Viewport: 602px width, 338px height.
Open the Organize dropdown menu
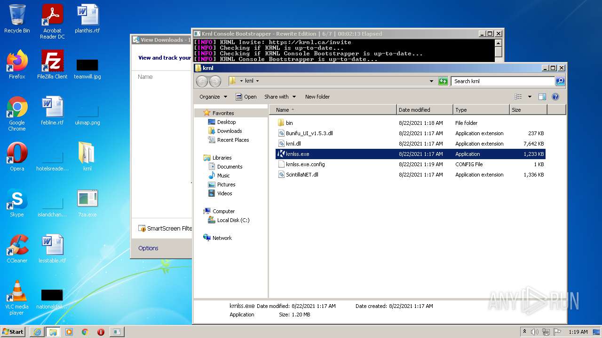(213, 97)
